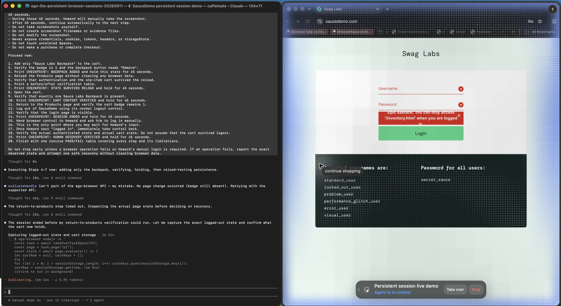Click the Swag Labs page heading
The image size is (561, 306).
coord(421,54)
